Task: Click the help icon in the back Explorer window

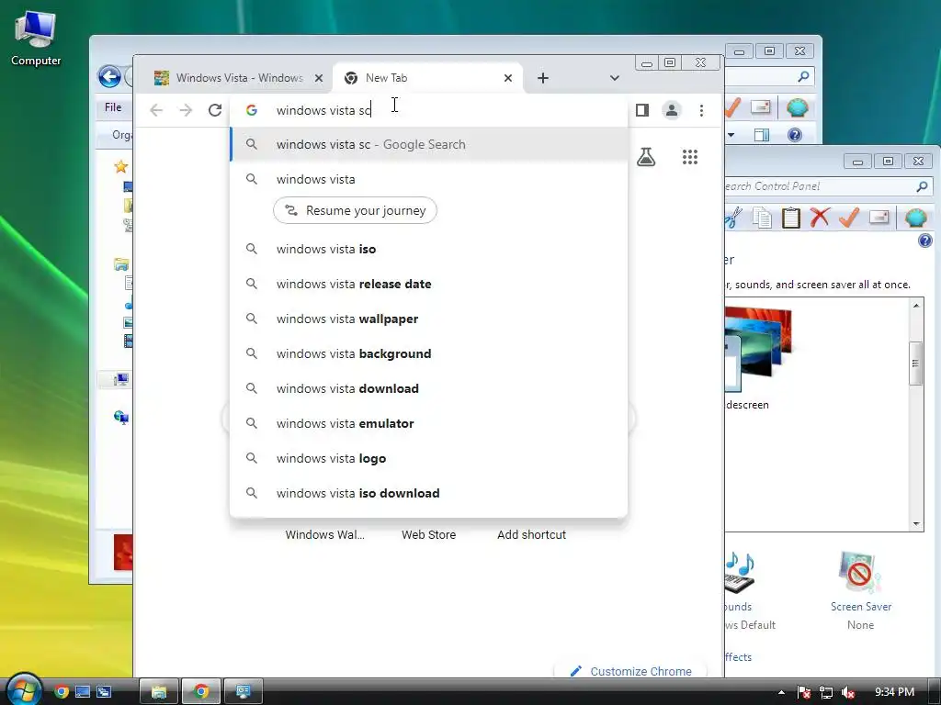Action: 795,135
